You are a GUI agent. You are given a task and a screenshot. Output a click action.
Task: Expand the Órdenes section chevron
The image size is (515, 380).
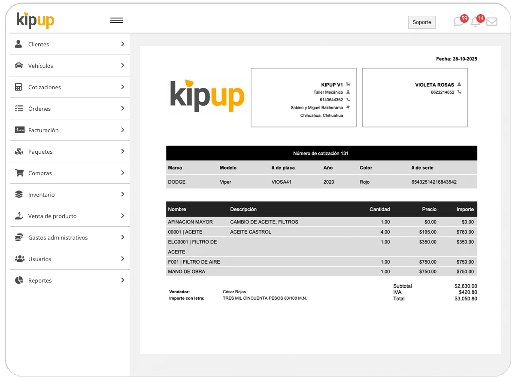(123, 108)
